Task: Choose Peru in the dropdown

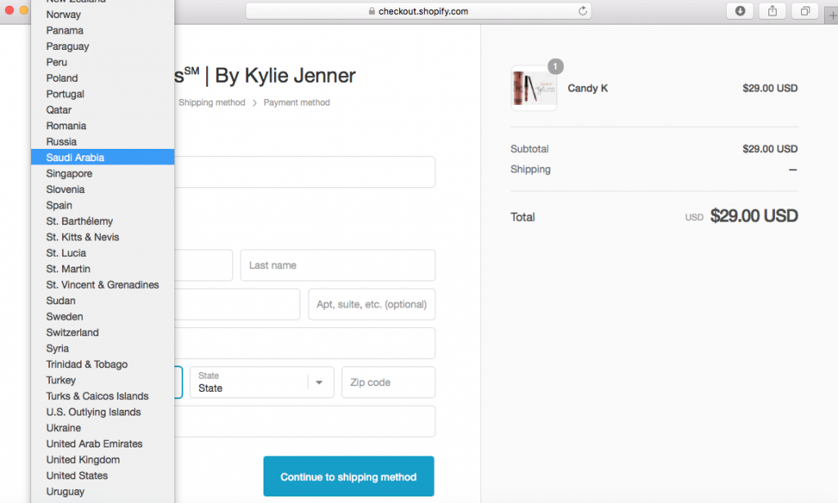Action: [102, 62]
